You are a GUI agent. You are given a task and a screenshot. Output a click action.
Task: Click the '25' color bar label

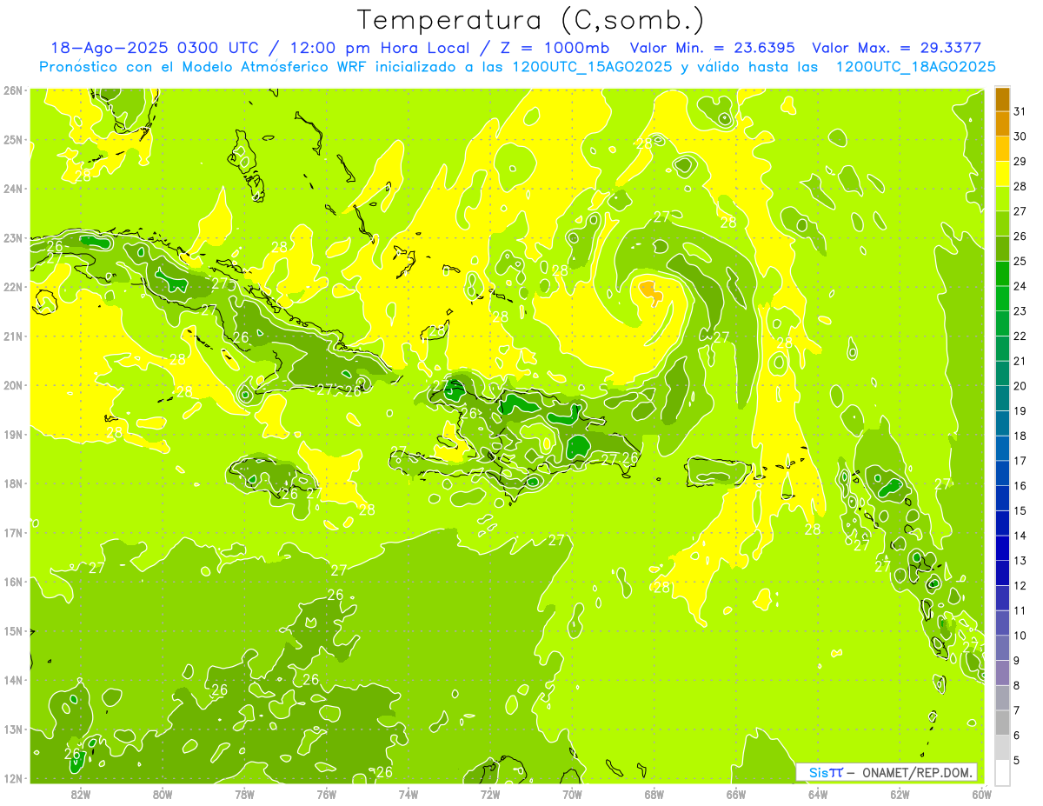pyautogui.click(x=1020, y=261)
